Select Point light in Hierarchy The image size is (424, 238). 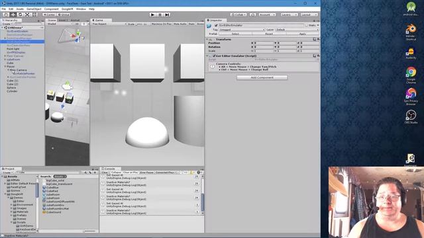click(13, 49)
